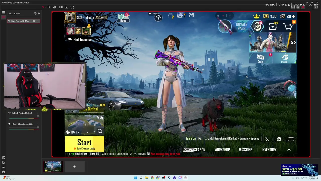This screenshot has height=181, width=321.
Task: Open the file icon in sidebar
Action: [3, 162]
